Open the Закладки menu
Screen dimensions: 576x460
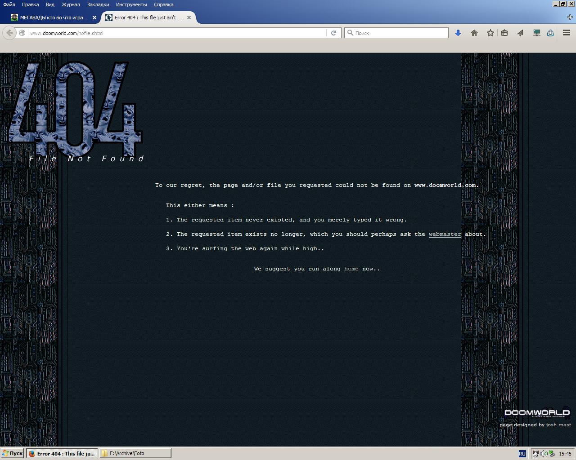pyautogui.click(x=98, y=4)
